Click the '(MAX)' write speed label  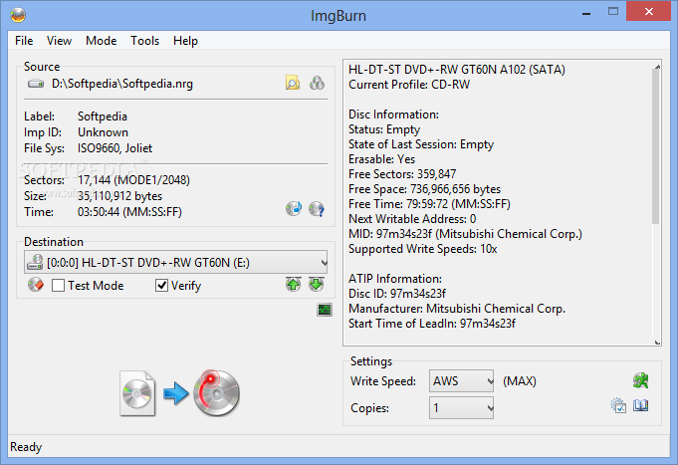click(x=520, y=381)
